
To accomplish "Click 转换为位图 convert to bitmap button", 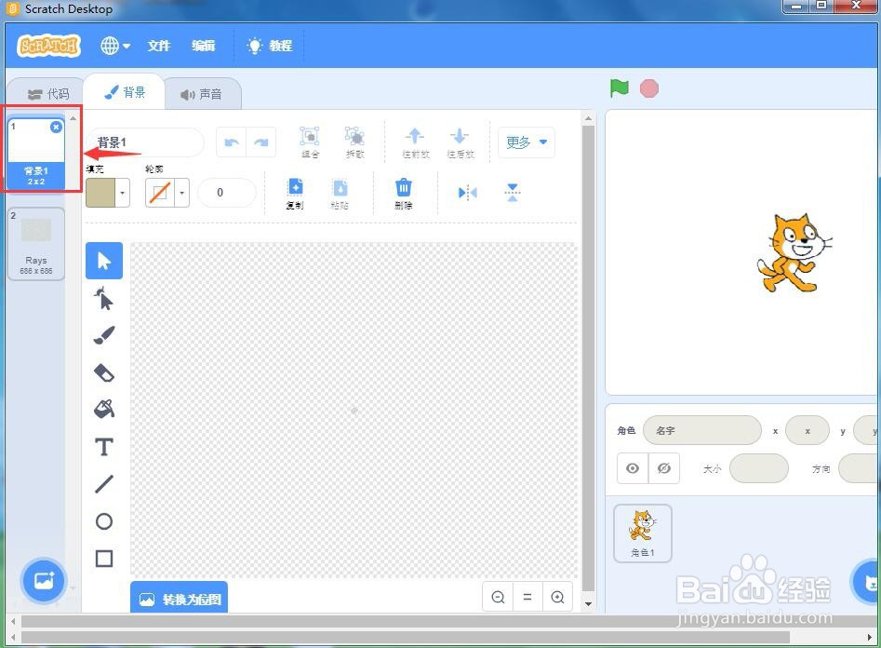I will coord(180,599).
